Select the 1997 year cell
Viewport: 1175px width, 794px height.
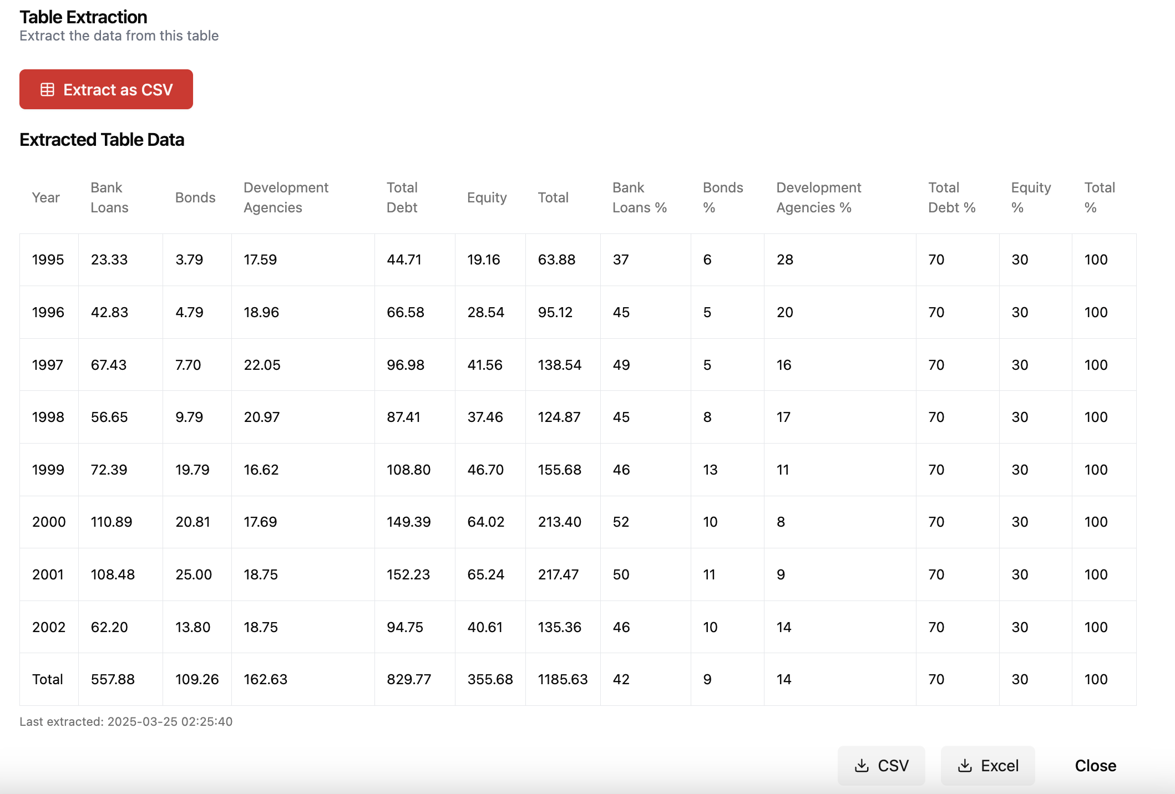click(49, 365)
